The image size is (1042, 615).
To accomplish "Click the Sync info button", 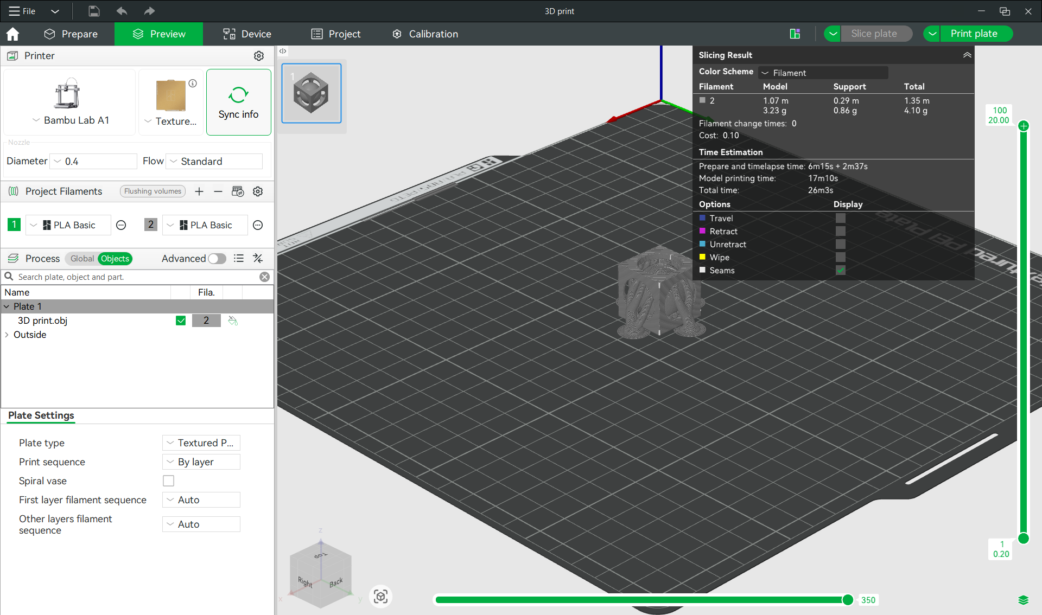I will (x=239, y=102).
